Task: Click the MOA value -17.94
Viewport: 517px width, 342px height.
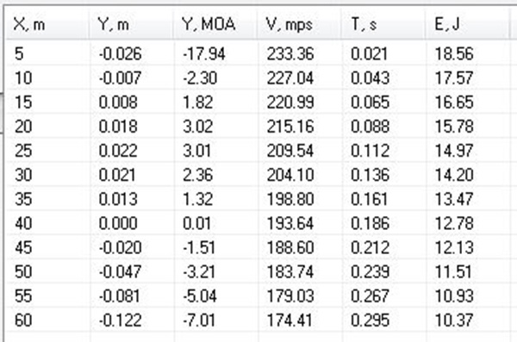Action: [204, 53]
